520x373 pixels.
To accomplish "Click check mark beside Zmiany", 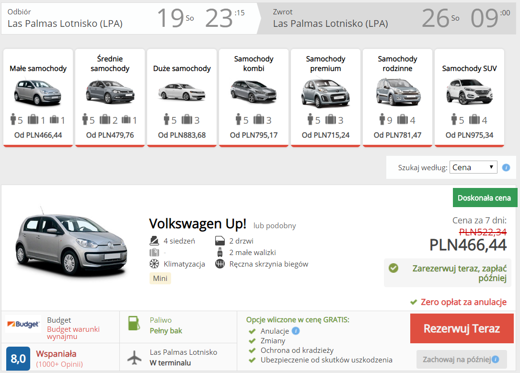I will coord(252,341).
